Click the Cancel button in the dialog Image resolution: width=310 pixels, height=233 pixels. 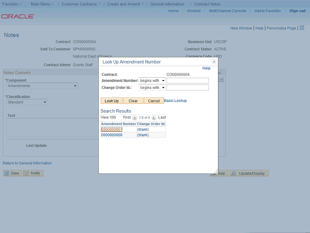pyautogui.click(x=154, y=100)
